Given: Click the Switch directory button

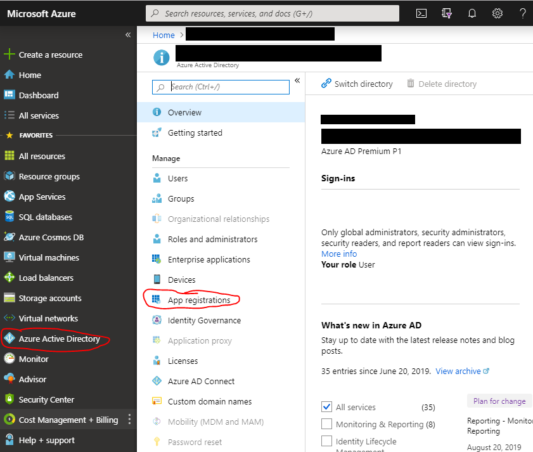Looking at the screenshot, I should click(357, 84).
